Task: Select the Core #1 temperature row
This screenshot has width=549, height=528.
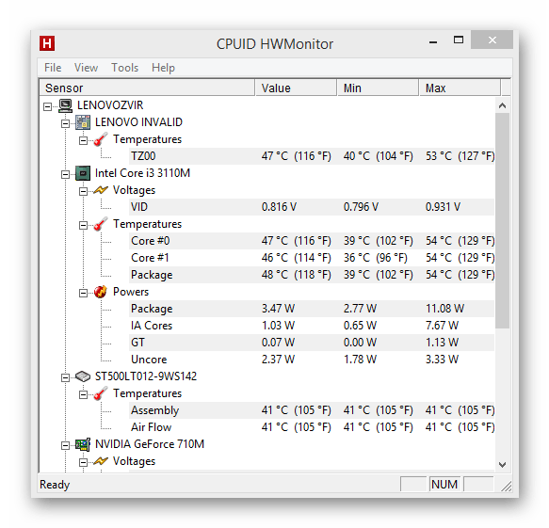Action: [312, 258]
